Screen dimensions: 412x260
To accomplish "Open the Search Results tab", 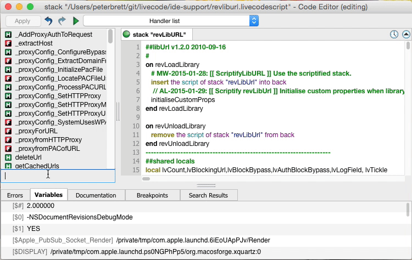I will point(208,195).
